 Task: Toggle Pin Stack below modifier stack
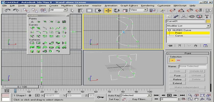(x=170, y=46)
